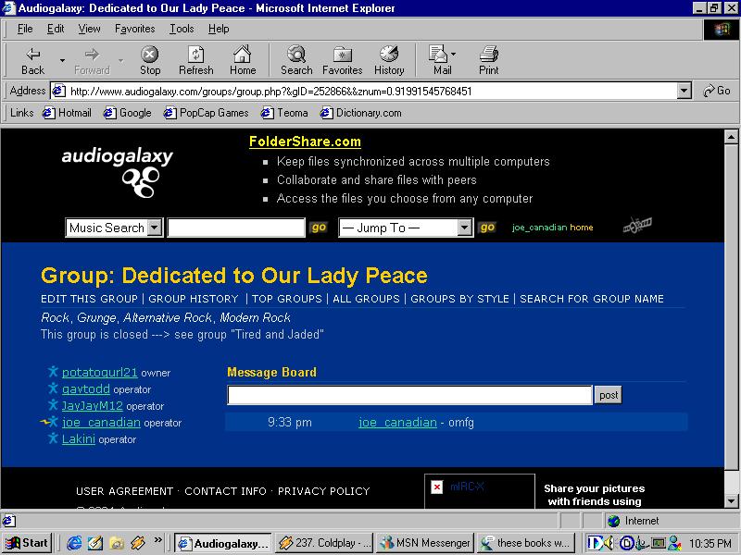Open gavtodd operator profile
Screen dimensions: 741x555
point(86,388)
